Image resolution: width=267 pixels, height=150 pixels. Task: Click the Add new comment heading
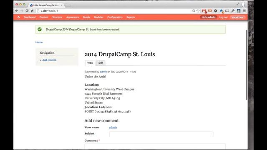pyautogui.click(x=101, y=120)
